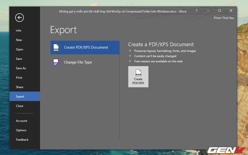Select New in the sidebar

(19, 40)
